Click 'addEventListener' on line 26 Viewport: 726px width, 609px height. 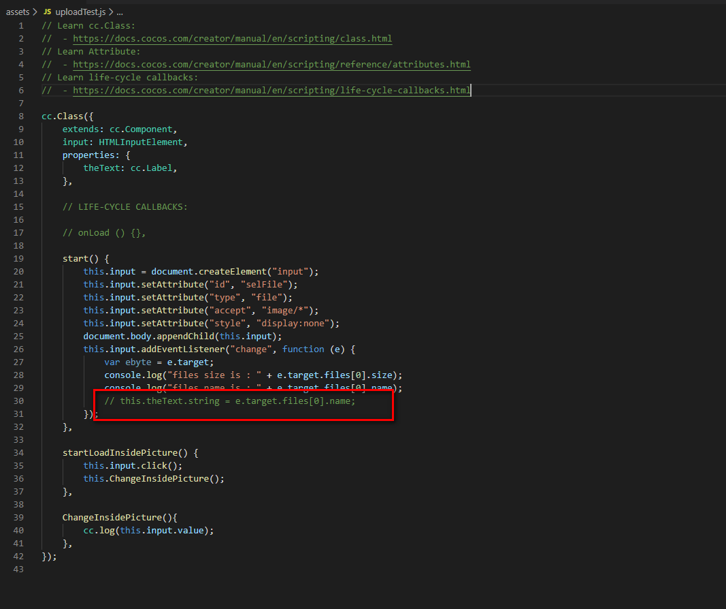182,349
